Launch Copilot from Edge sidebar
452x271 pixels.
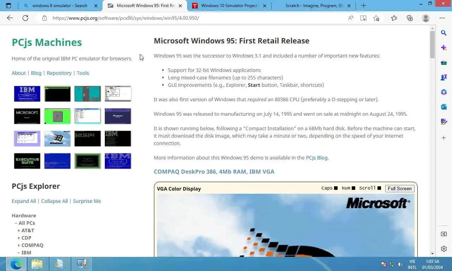(444, 48)
